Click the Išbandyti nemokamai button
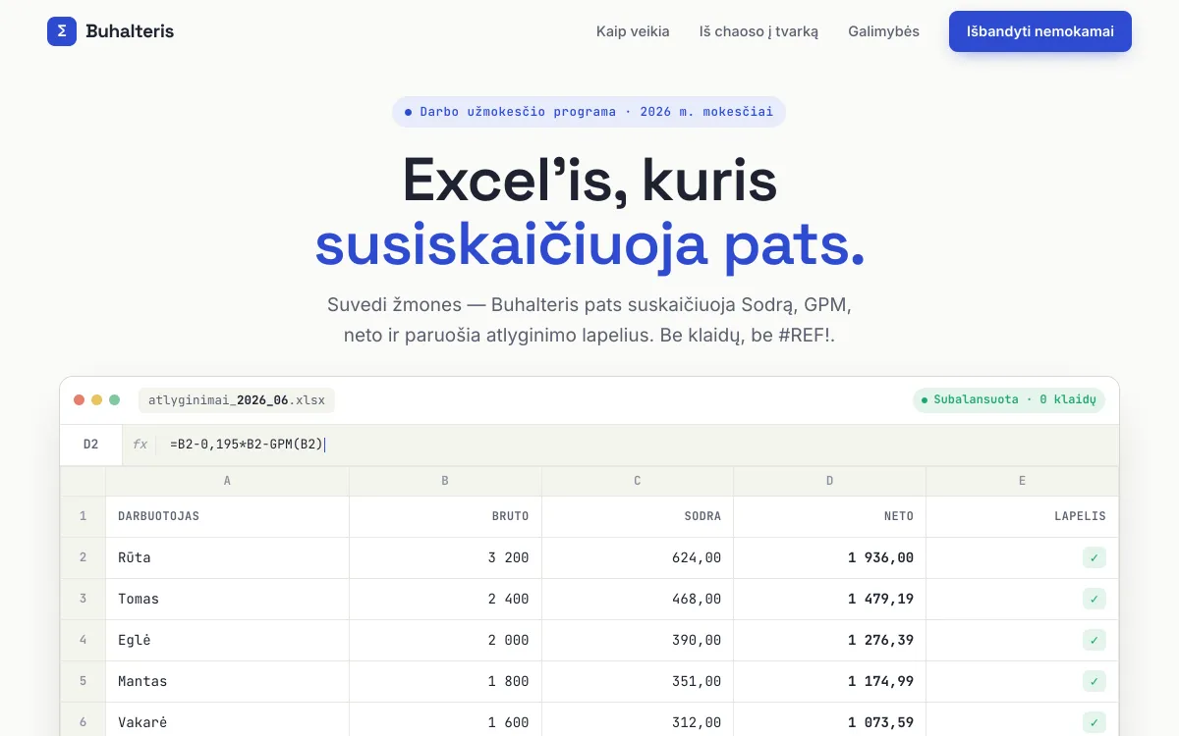Viewport: 1179px width, 736px height. pos(1040,31)
